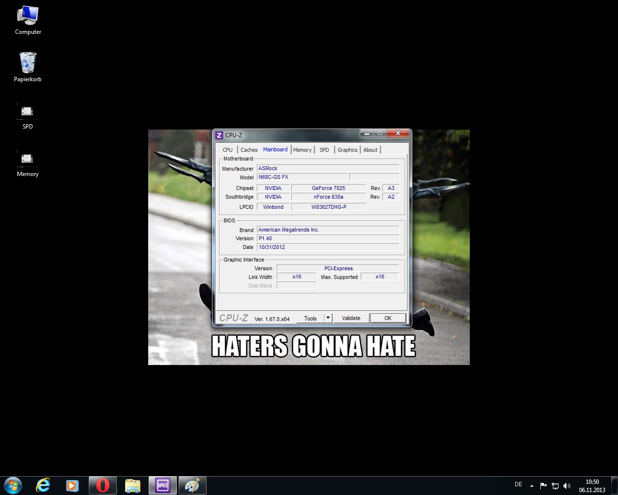Open Windows Media Player taskbar icon
The height and width of the screenshot is (495, 618).
[x=72, y=485]
